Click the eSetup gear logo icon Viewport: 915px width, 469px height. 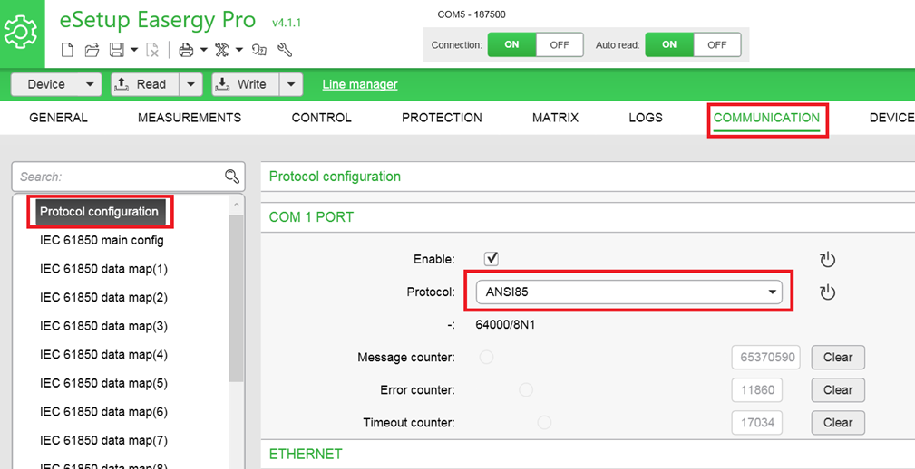[x=21, y=32]
